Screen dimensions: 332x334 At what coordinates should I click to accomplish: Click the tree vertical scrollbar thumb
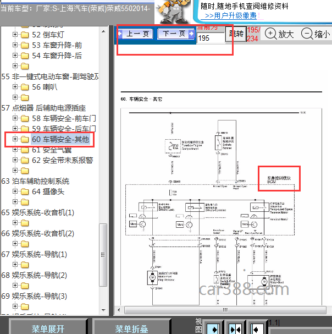(x=103, y=255)
